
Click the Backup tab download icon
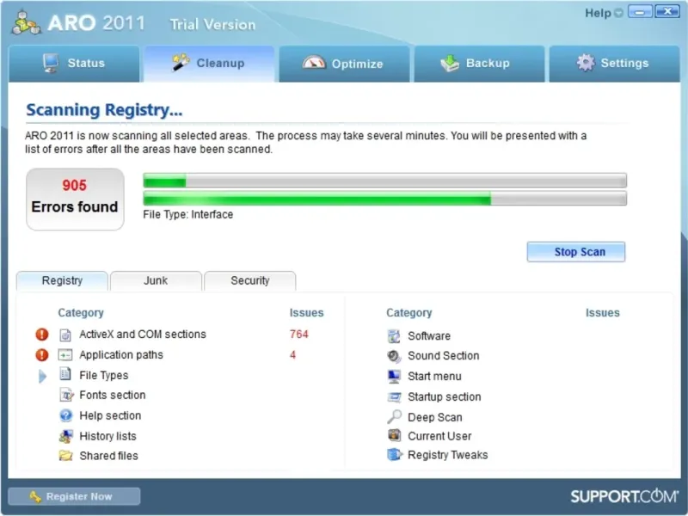click(x=450, y=63)
